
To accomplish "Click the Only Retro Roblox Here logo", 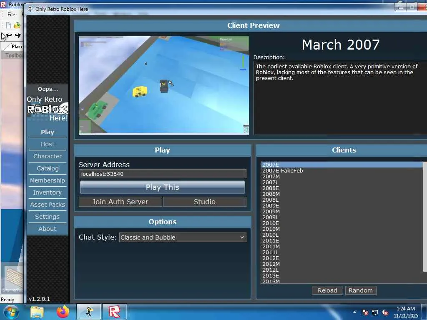I will point(48,108).
